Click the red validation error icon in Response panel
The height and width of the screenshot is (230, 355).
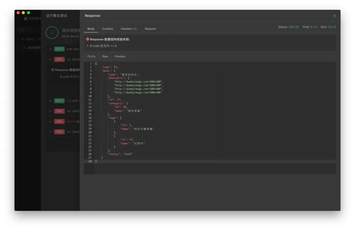(88, 39)
